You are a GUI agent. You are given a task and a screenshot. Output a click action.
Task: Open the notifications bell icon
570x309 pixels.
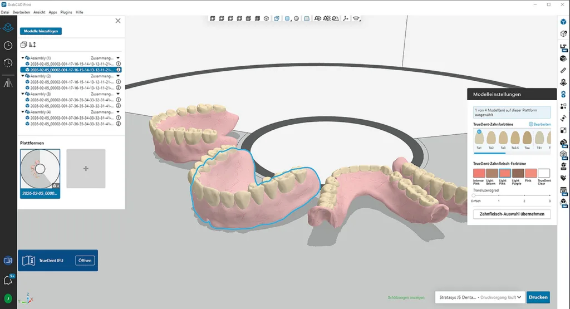point(8,280)
